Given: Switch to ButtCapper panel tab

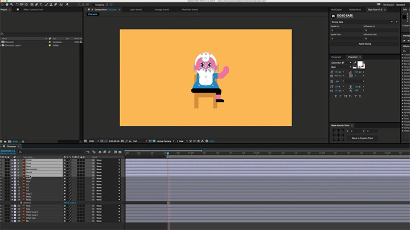Looking at the screenshot, I should (337, 10).
